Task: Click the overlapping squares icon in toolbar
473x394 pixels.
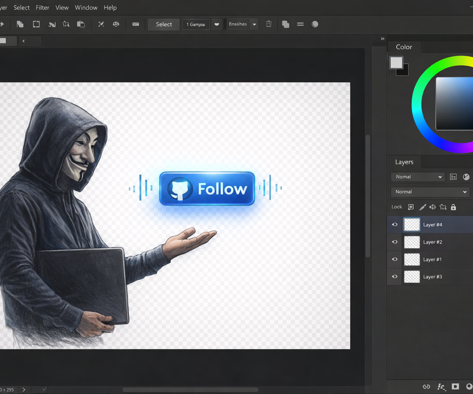Action: click(x=285, y=24)
